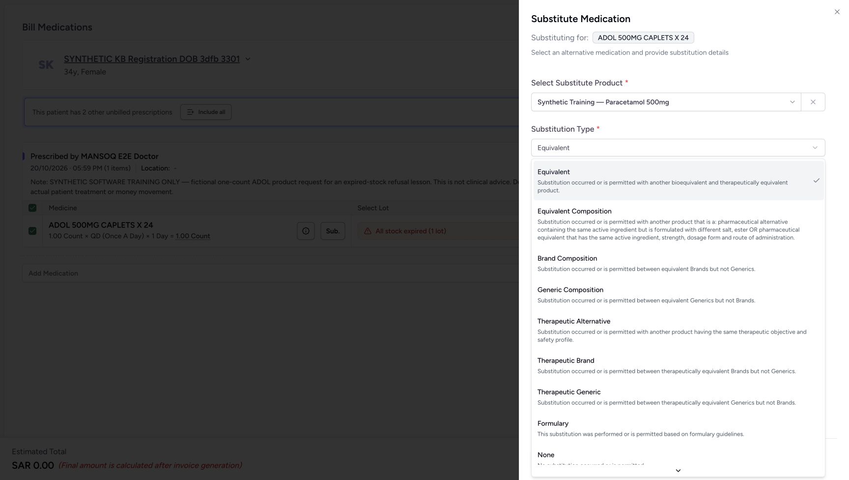Uncheck the ADOL 500MG CAPLETS row checkbox
The width and height of the screenshot is (849, 480).
pyautogui.click(x=32, y=230)
